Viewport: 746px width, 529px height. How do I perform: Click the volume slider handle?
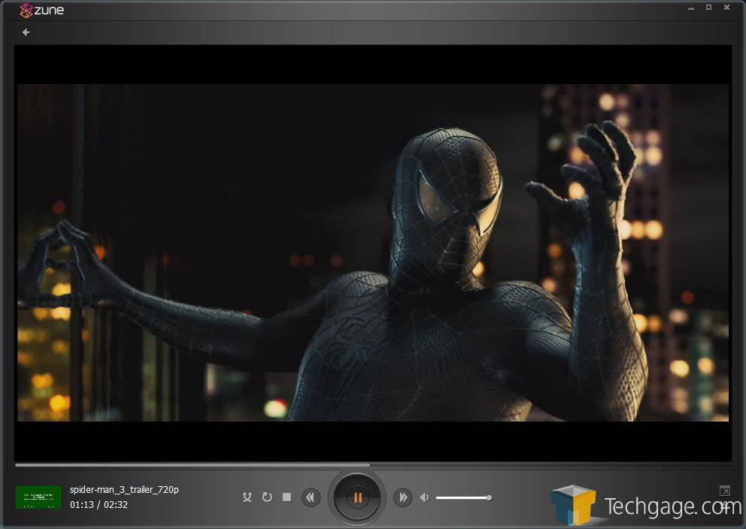[x=489, y=497]
